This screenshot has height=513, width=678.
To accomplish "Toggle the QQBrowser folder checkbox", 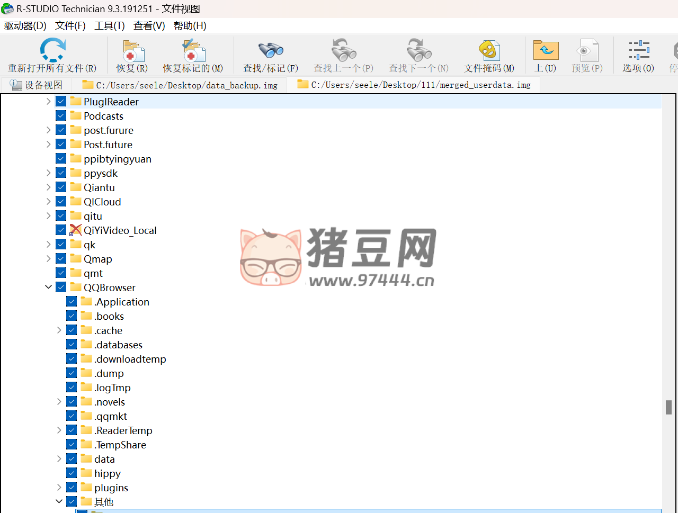I will 61,287.
